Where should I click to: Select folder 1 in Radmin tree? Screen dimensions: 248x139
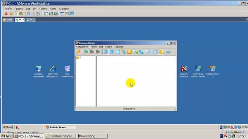[x=79, y=58]
